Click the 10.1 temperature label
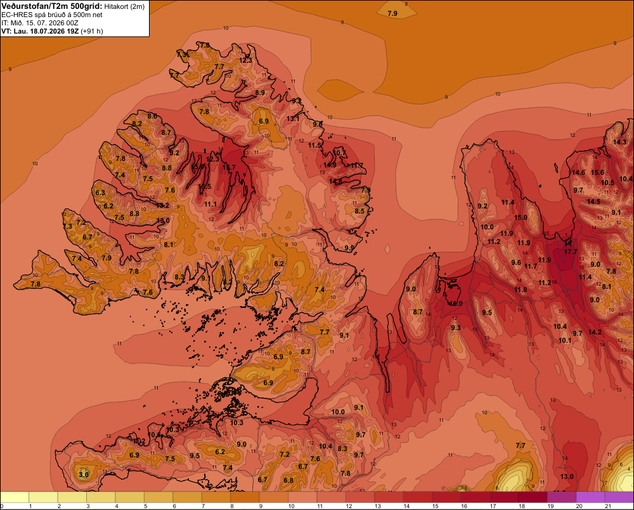This screenshot has height=510, width=634. click(565, 341)
